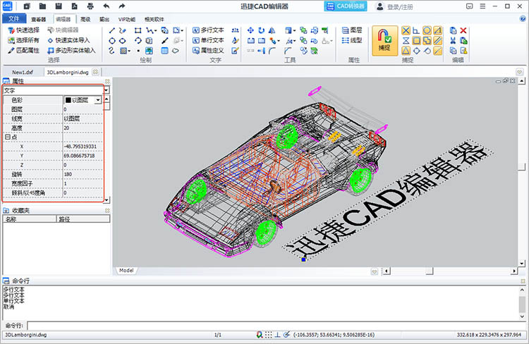Select the Move tool with four arrows
This screenshot has height=344, width=529.
pos(250,31)
